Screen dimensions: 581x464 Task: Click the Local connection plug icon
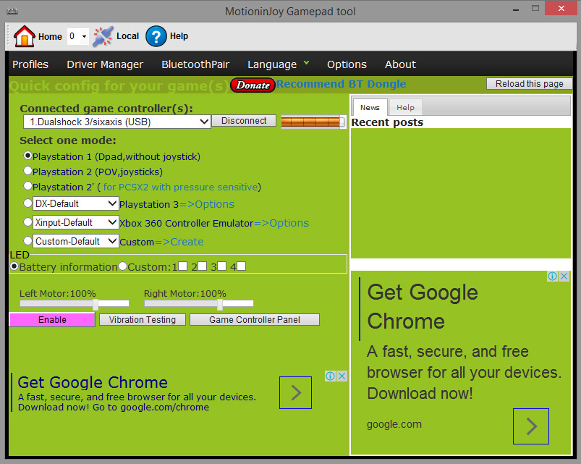click(103, 36)
